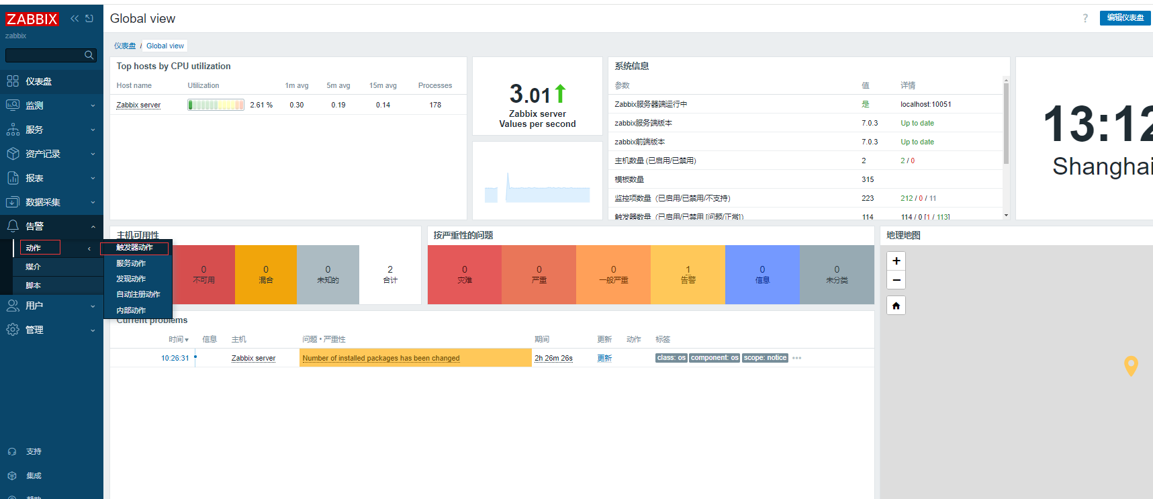Image resolution: width=1153 pixels, height=499 pixels.
Task: Expand the 管理 menu chevron
Action: pos(93,330)
